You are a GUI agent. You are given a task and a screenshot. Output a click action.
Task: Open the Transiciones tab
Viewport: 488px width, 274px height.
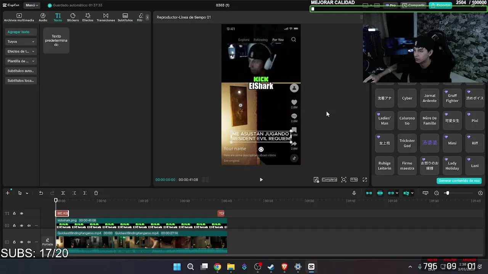tap(106, 18)
